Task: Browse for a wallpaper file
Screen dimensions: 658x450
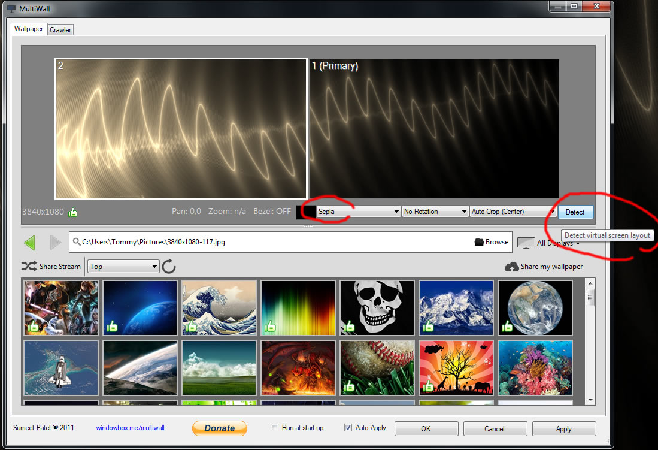Action: tap(492, 242)
